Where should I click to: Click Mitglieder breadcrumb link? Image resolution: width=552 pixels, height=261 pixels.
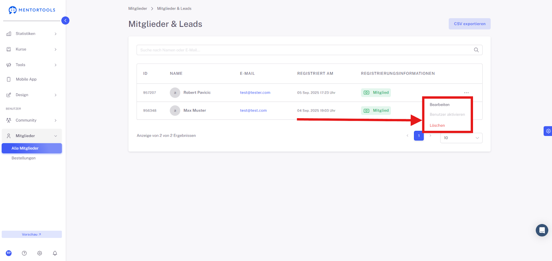[x=138, y=9]
